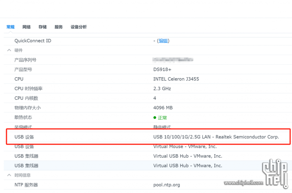Open the 网络 tab
The image size is (292, 193).
[x=27, y=27]
